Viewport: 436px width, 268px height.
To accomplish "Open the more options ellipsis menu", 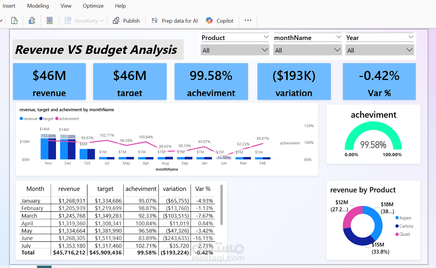I will pos(248,20).
